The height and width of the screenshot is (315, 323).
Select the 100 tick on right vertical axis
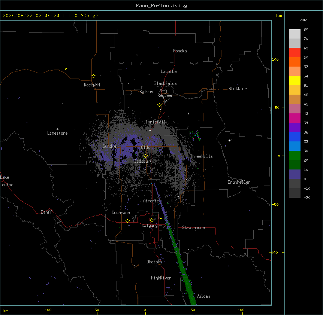coord(275,59)
